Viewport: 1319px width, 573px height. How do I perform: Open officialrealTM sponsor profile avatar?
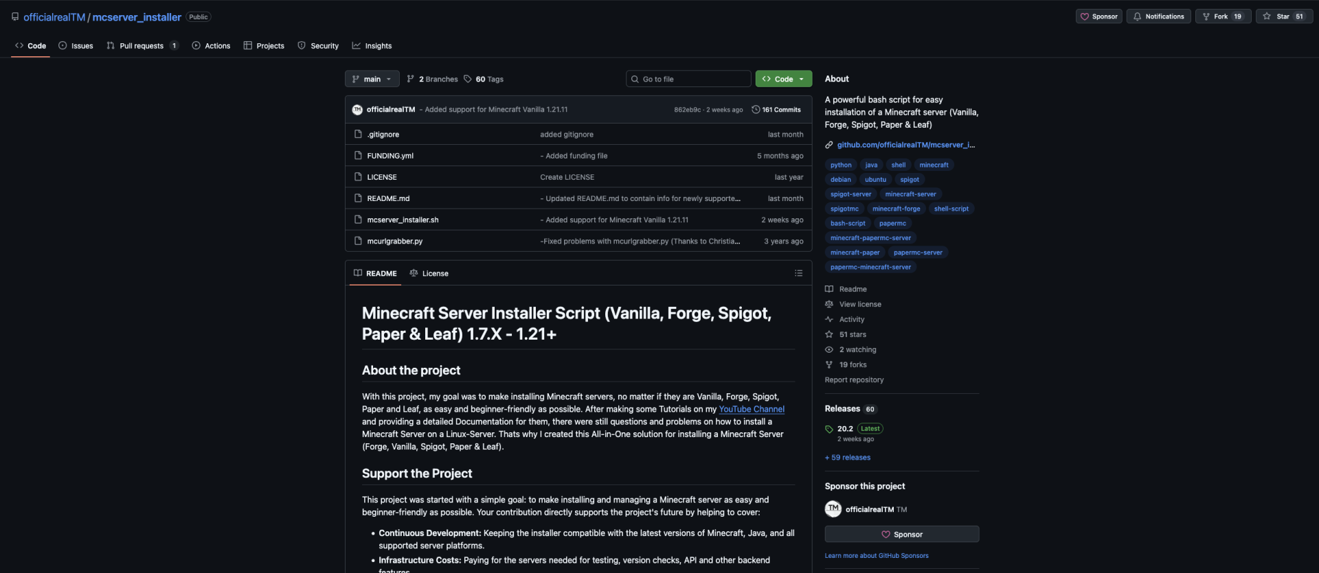833,509
